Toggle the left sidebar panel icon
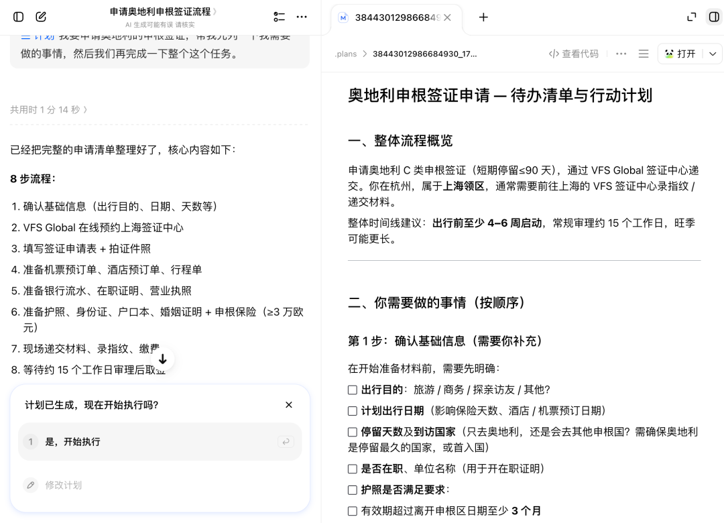The height and width of the screenshot is (523, 724). 19,17
